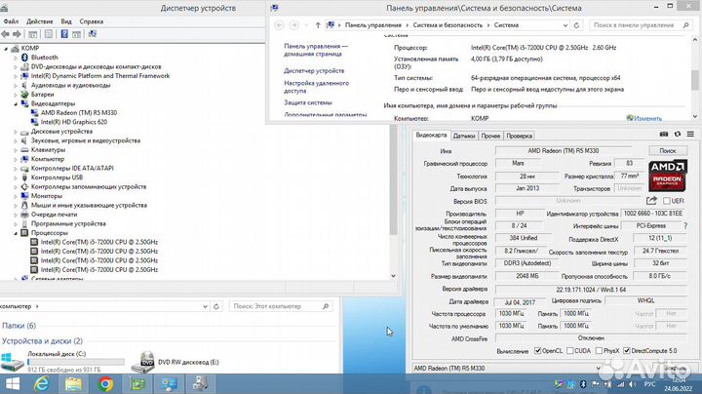The image size is (702, 394).
Task: Switch to the Прочее tab in GPU-Z
Action: pos(490,136)
